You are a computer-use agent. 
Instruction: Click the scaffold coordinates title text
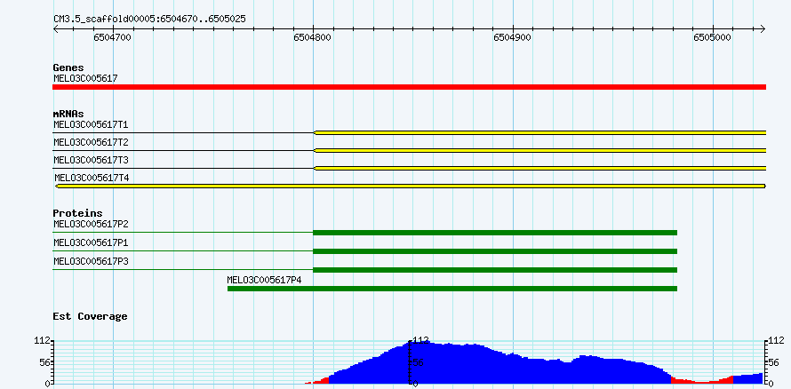(150, 19)
